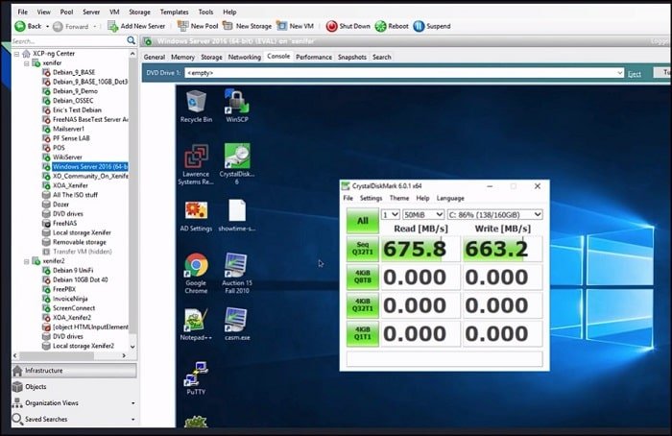Collapse the XCP-ng Center tree node
Image resolution: width=672 pixels, height=436 pixels.
16,54
